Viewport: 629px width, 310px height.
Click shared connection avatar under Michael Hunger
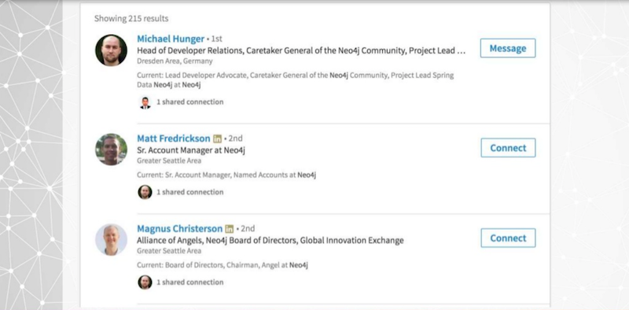coord(145,102)
